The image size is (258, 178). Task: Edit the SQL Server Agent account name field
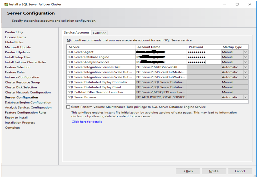click(x=161, y=52)
